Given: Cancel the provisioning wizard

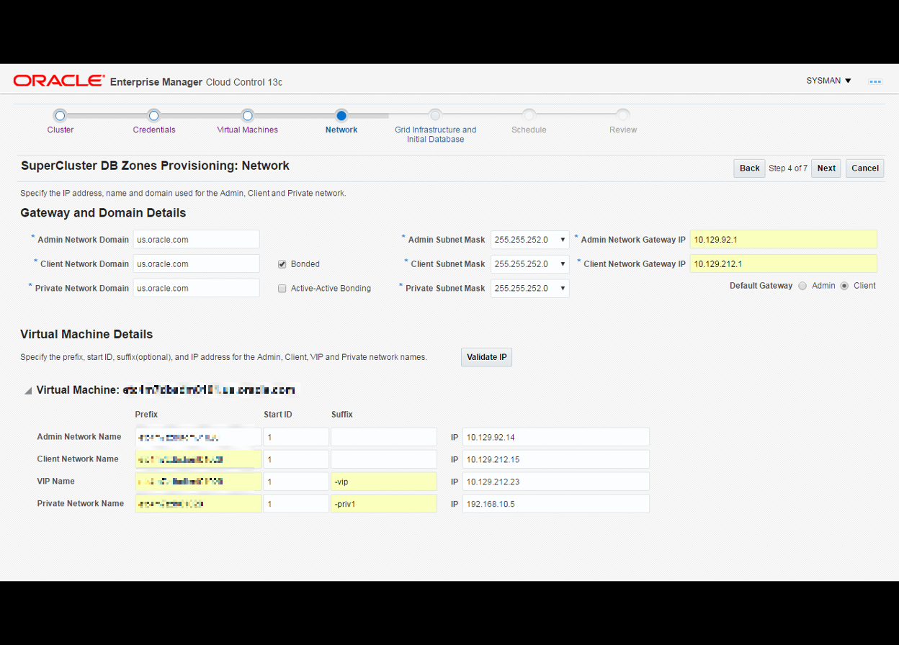Looking at the screenshot, I should (864, 168).
